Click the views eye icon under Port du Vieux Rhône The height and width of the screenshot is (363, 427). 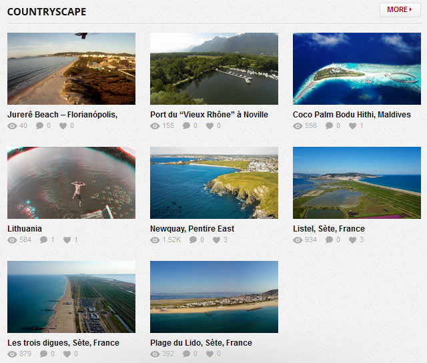pyautogui.click(x=155, y=126)
